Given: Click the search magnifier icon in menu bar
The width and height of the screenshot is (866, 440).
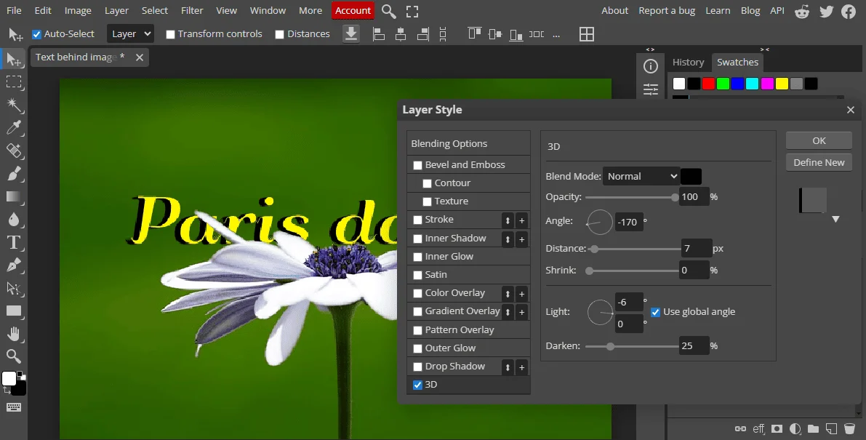Looking at the screenshot, I should (x=389, y=11).
